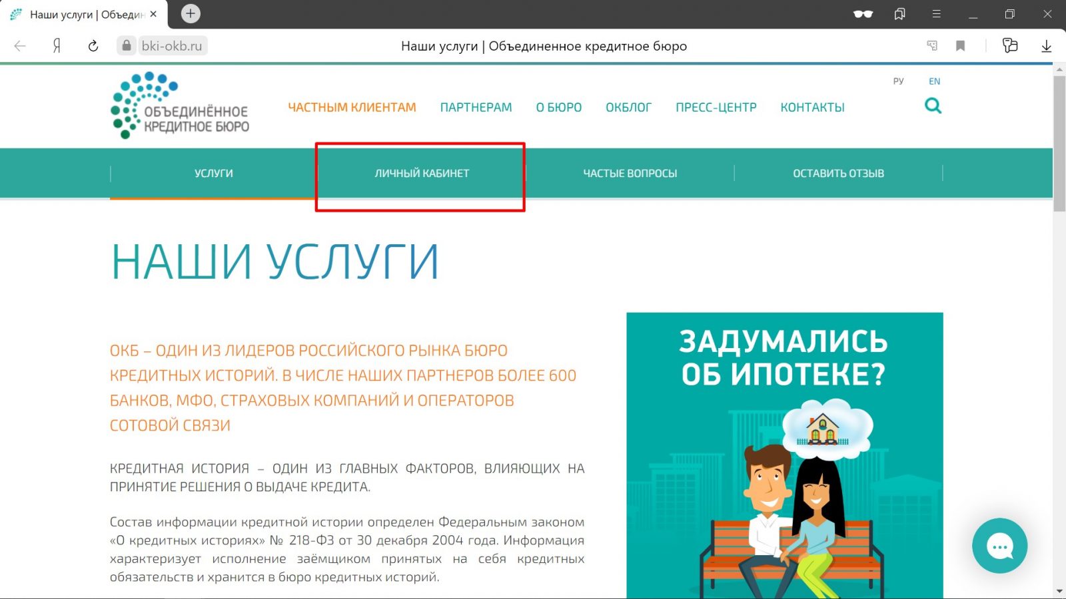Open the "Личный кабинет" tab
The image size is (1066, 599).
(422, 173)
